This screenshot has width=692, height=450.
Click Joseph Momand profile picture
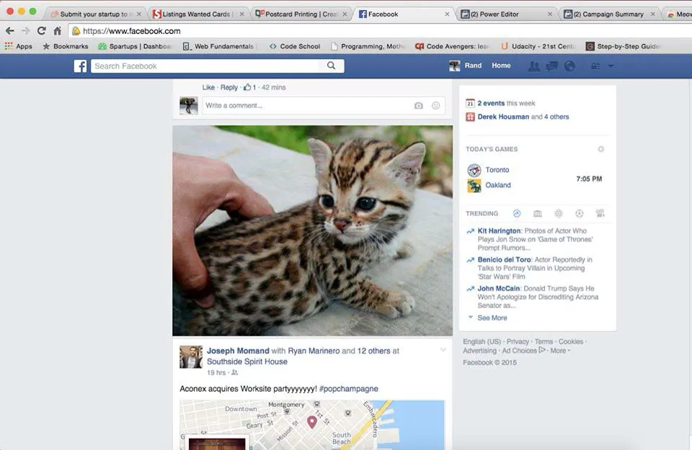(x=190, y=356)
